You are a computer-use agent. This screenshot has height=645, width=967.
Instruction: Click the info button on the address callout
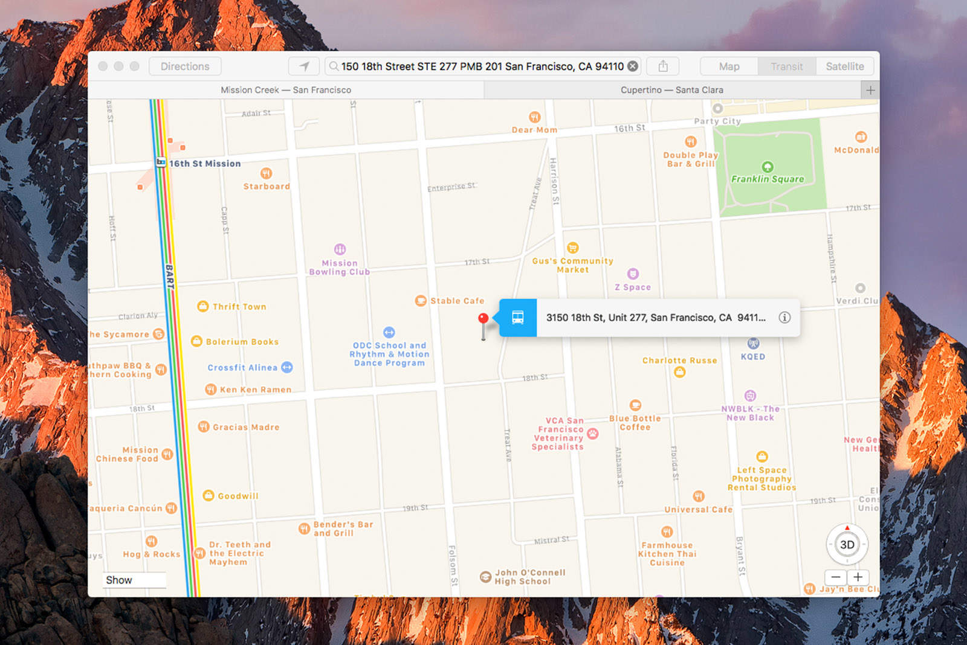(784, 317)
